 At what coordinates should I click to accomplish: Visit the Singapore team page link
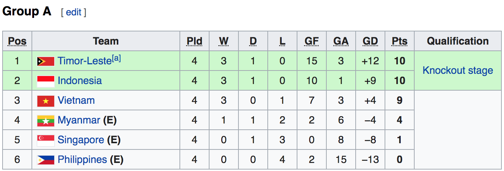click(x=81, y=140)
